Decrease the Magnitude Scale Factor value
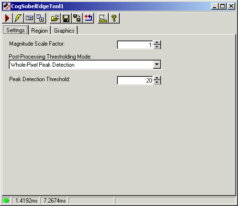Image resolution: width=238 pixels, height=206 pixels. click(x=157, y=47)
